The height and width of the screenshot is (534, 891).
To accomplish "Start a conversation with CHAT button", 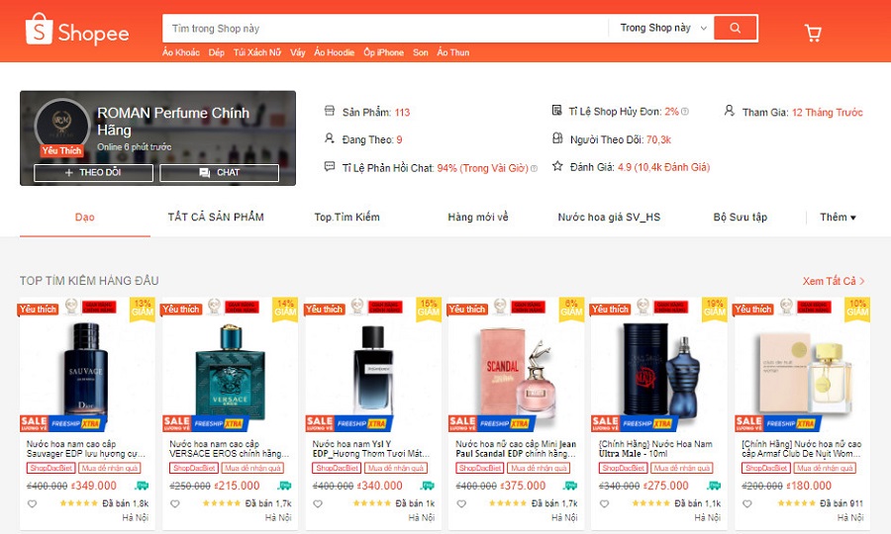I will coord(220,172).
